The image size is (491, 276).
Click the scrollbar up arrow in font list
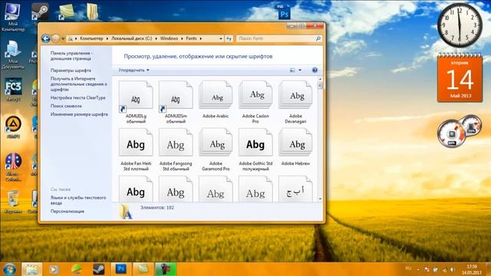[x=320, y=79]
